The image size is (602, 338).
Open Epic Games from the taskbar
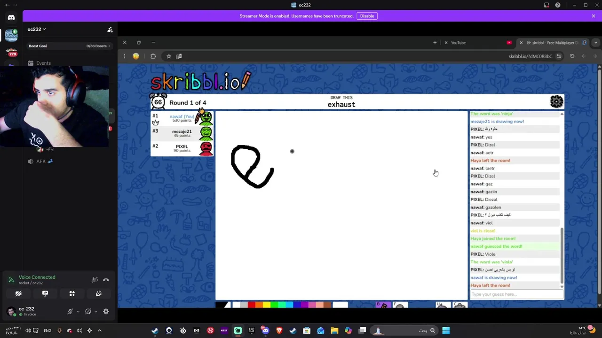click(x=252, y=330)
